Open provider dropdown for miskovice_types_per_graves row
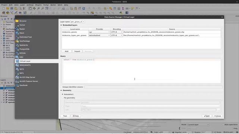The width and height of the screenshot is (239, 134). click(99, 35)
